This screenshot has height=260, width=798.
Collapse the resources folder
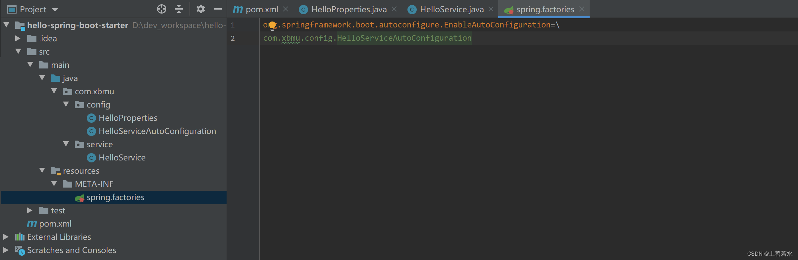coord(42,170)
